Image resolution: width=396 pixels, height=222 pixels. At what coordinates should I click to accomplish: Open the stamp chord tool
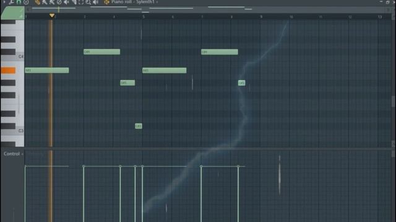(x=26, y=2)
